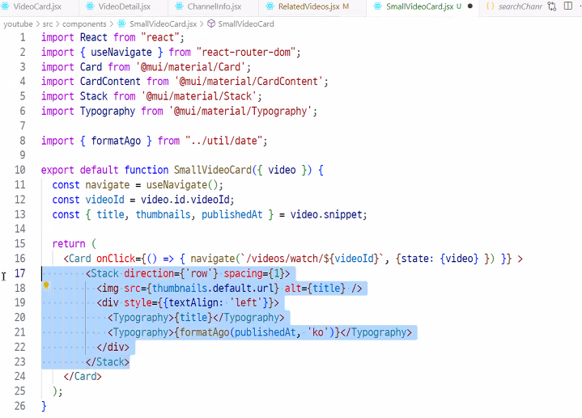Click formatAgo in the line 8 import

(x=116, y=141)
